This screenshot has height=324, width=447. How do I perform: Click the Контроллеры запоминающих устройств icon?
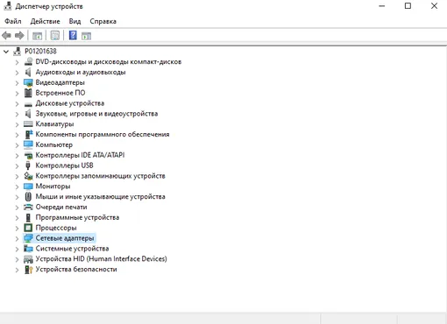(28, 176)
